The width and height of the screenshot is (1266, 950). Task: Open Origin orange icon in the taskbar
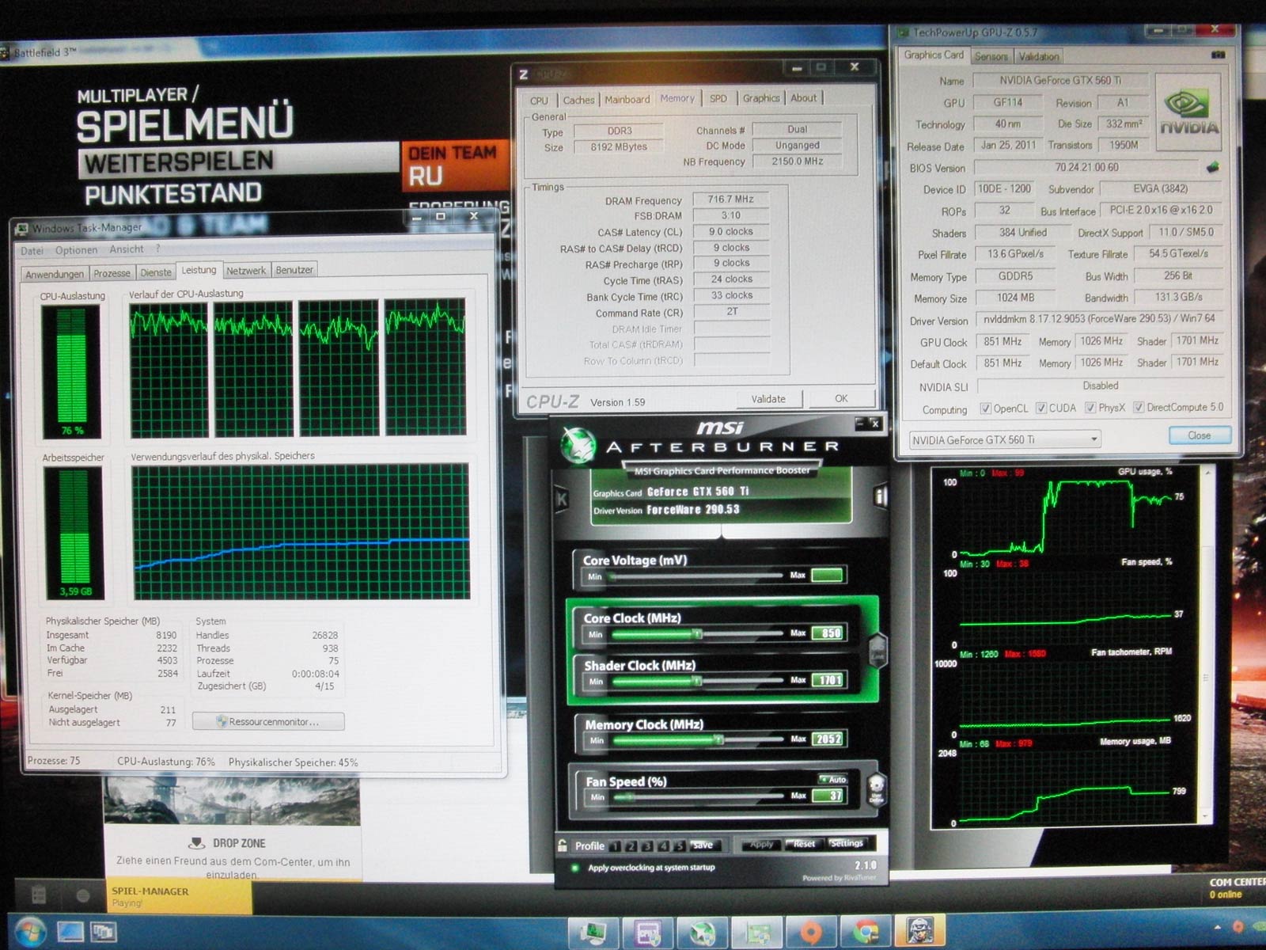point(811,933)
